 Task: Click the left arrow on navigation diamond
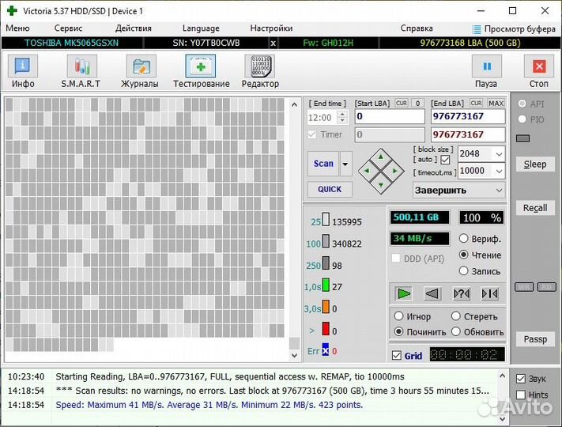pyautogui.click(x=366, y=171)
